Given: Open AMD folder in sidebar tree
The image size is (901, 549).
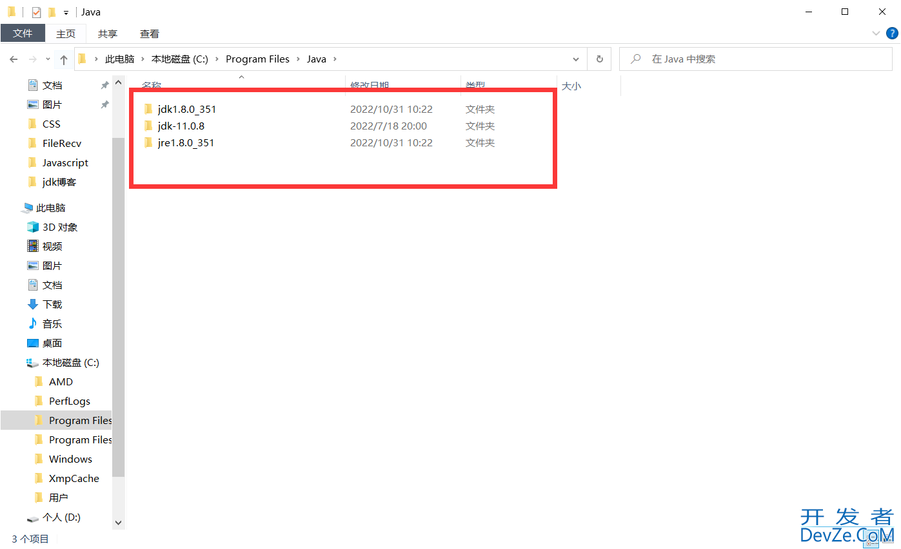Looking at the screenshot, I should click(61, 381).
